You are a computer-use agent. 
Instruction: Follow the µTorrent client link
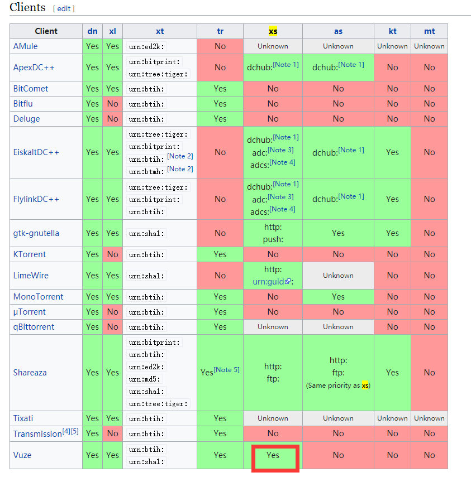30,312
